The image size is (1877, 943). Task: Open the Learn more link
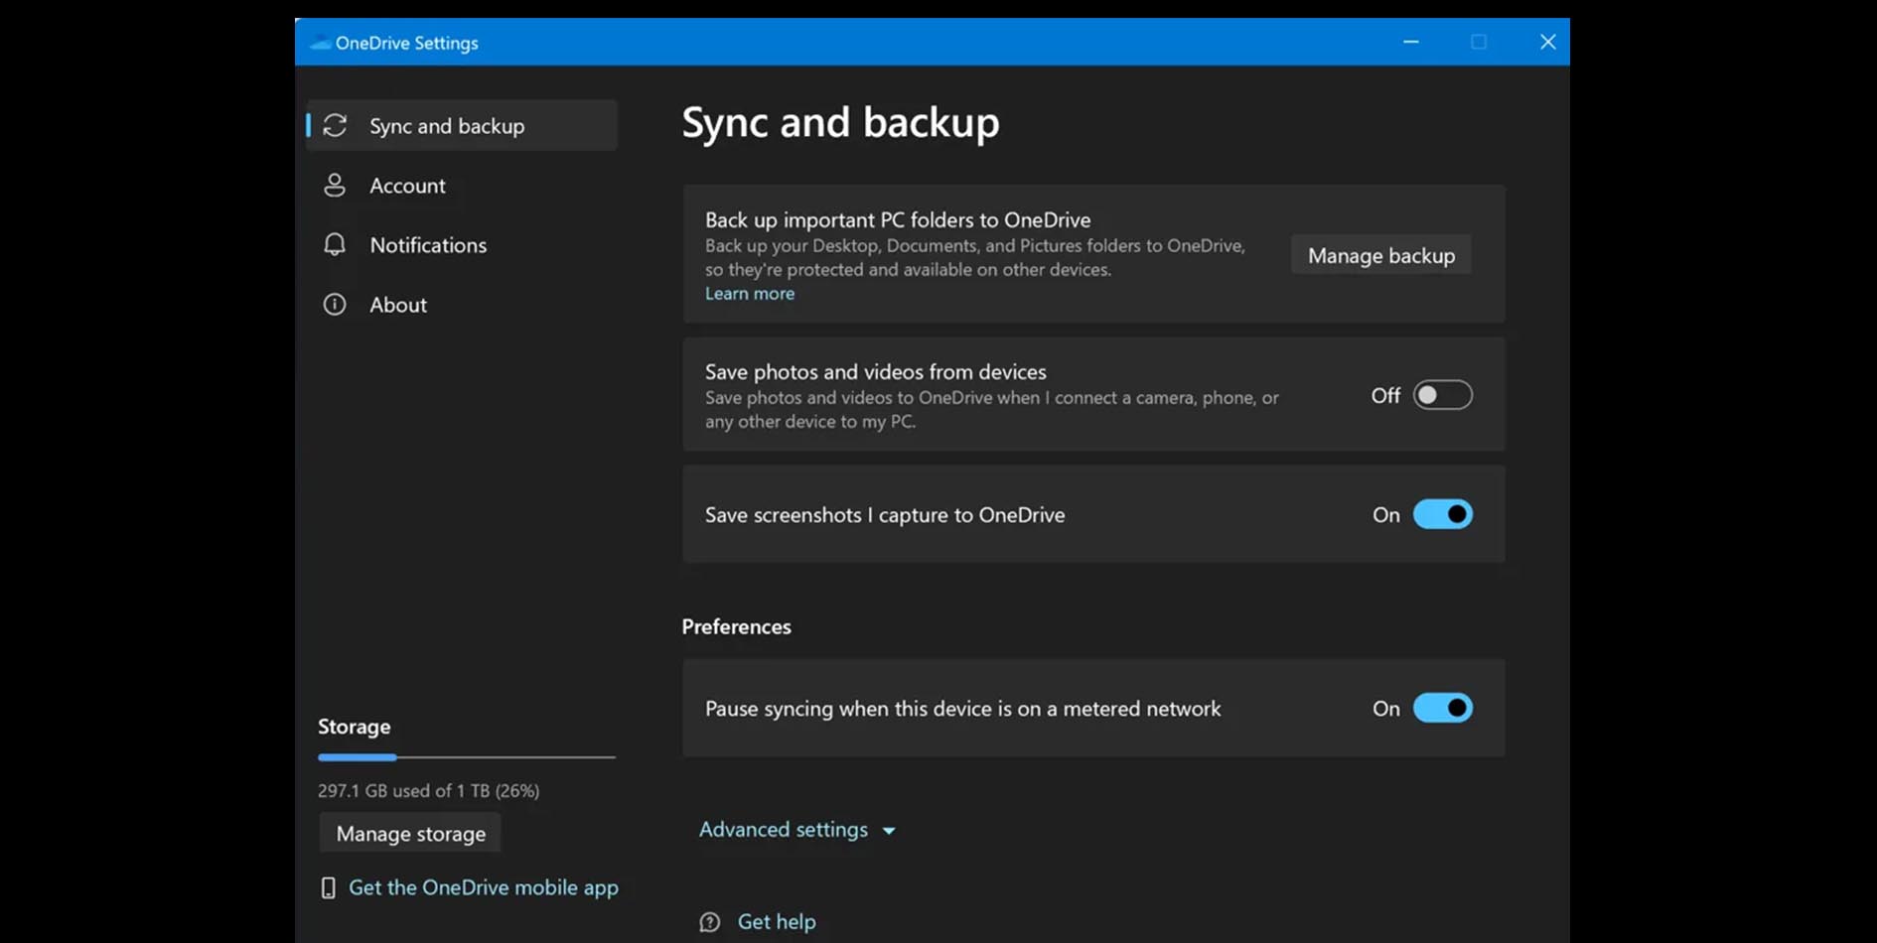(750, 294)
